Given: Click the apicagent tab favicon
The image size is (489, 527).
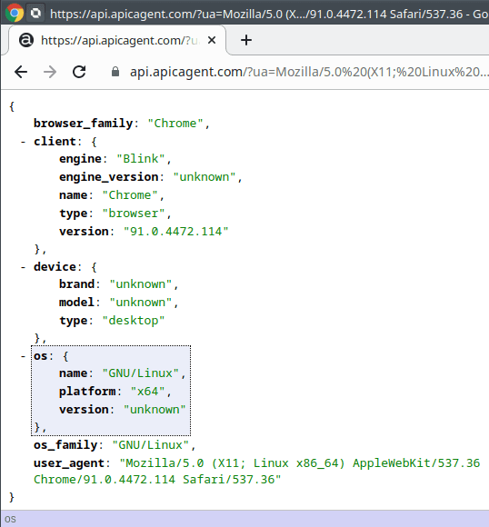Looking at the screenshot, I should (x=26, y=40).
